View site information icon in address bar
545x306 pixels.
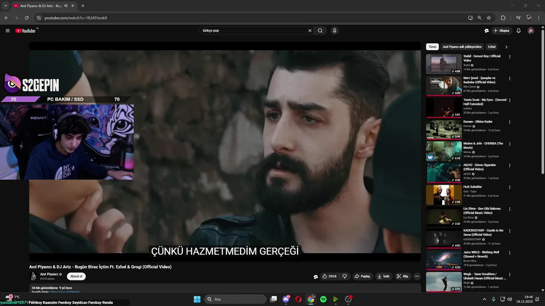coord(39,18)
